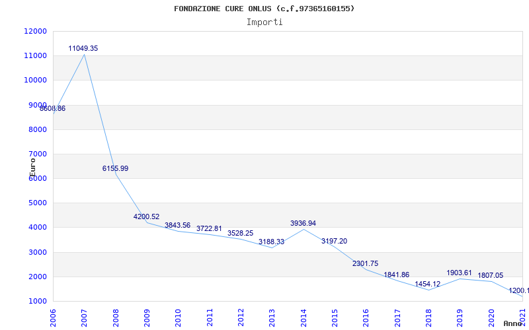This screenshot has width=529, height=330.
Task: Click the y-axis tick 4000
Action: pyautogui.click(x=37, y=228)
